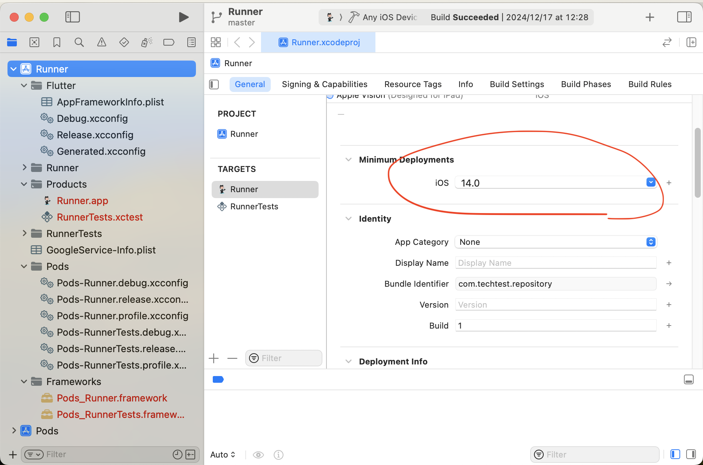703x465 pixels.
Task: Collapse the Deployment Info section
Action: coord(349,361)
